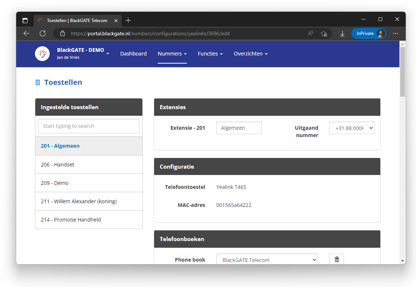This screenshot has height=287, width=416.
Task: Close the Toestellen browser tab
Action: tap(116, 21)
